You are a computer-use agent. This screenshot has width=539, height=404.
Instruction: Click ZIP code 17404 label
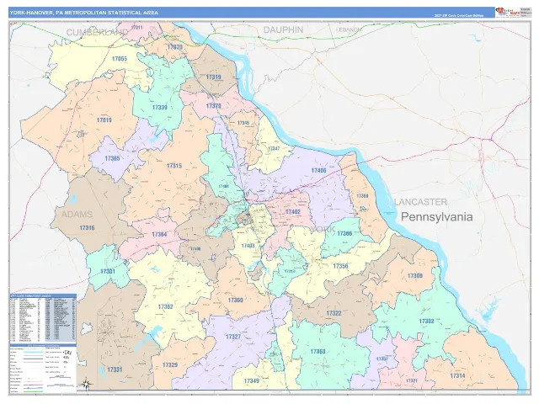point(224,186)
